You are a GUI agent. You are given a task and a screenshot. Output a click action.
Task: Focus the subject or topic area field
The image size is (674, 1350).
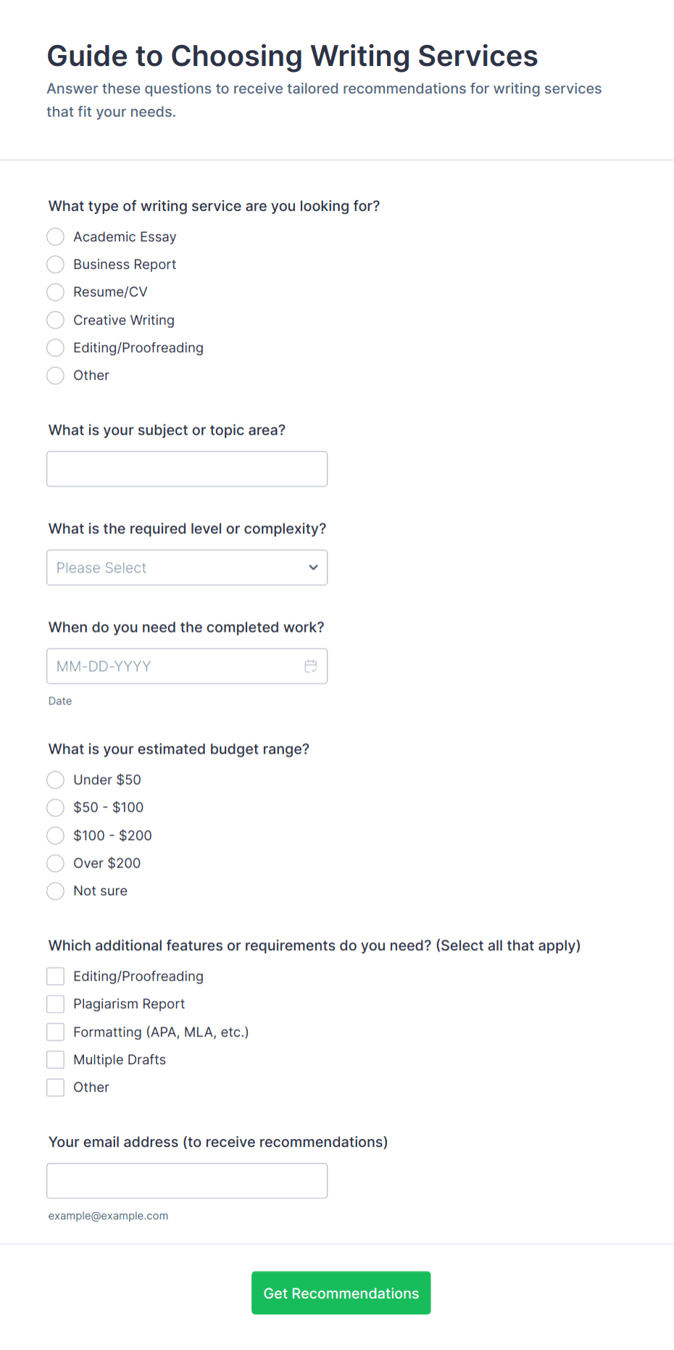point(186,469)
